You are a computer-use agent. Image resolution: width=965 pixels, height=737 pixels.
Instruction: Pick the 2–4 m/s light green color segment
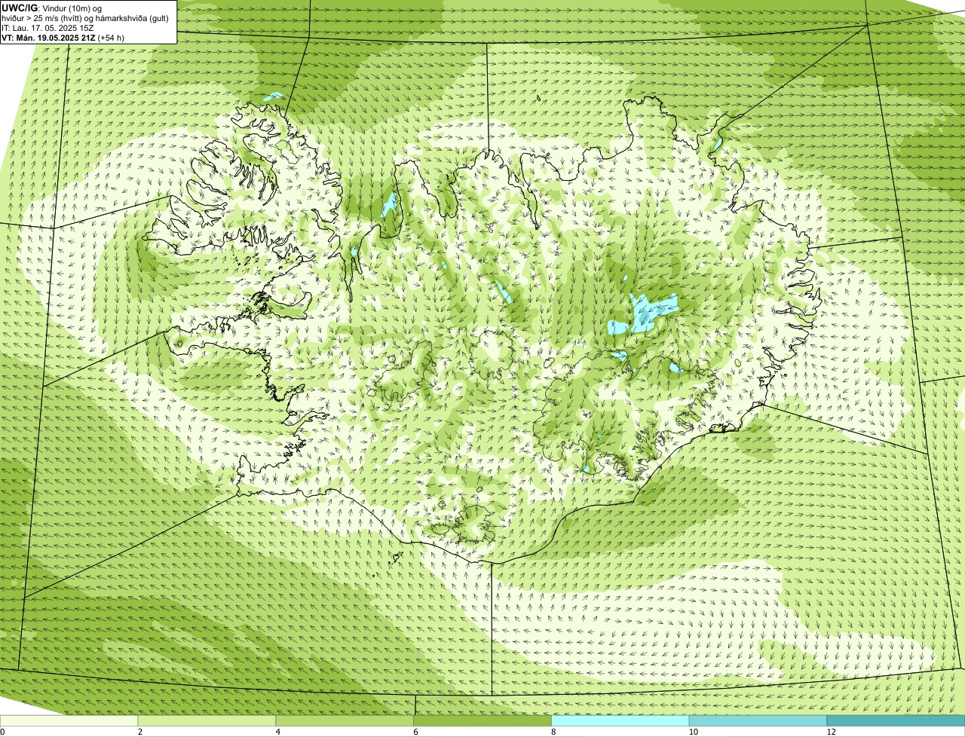pos(207,720)
